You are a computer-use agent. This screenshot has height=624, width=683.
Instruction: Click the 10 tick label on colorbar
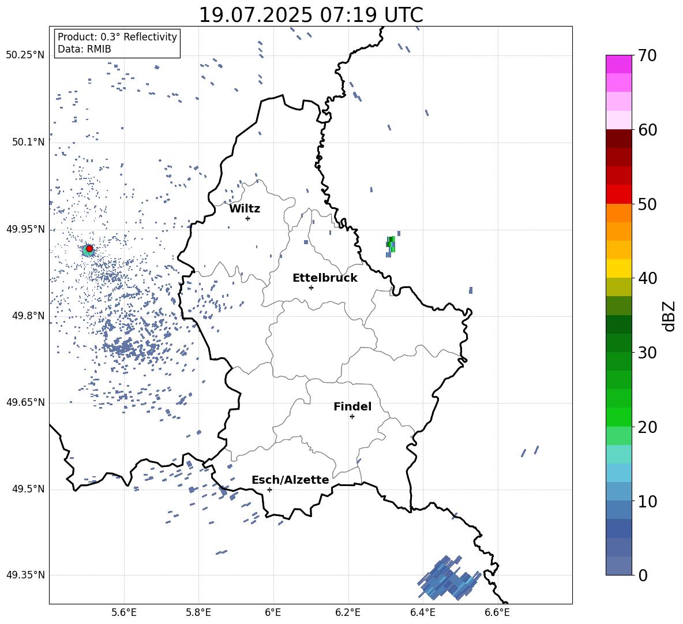(647, 501)
